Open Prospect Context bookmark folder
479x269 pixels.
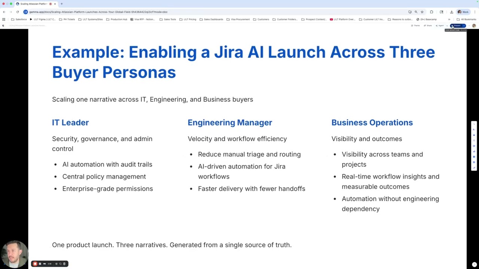(x=314, y=19)
